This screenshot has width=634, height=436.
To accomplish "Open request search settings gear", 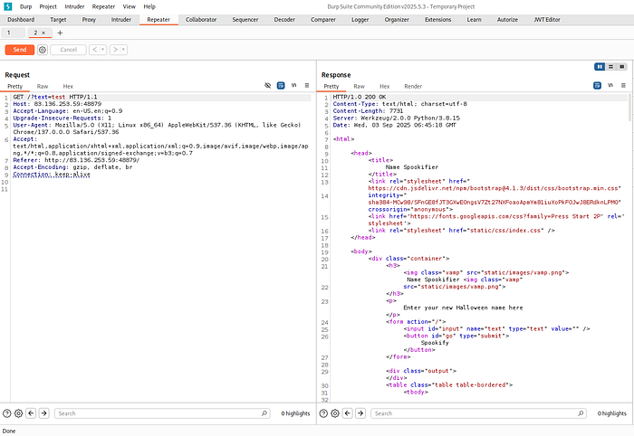I will [19, 413].
